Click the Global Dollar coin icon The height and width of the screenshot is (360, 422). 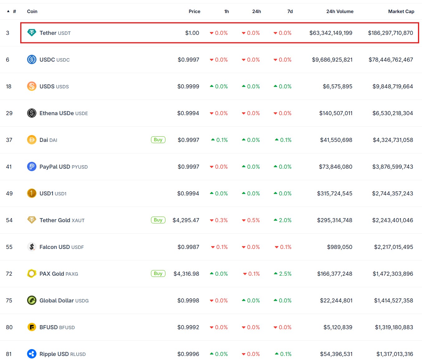(x=31, y=300)
